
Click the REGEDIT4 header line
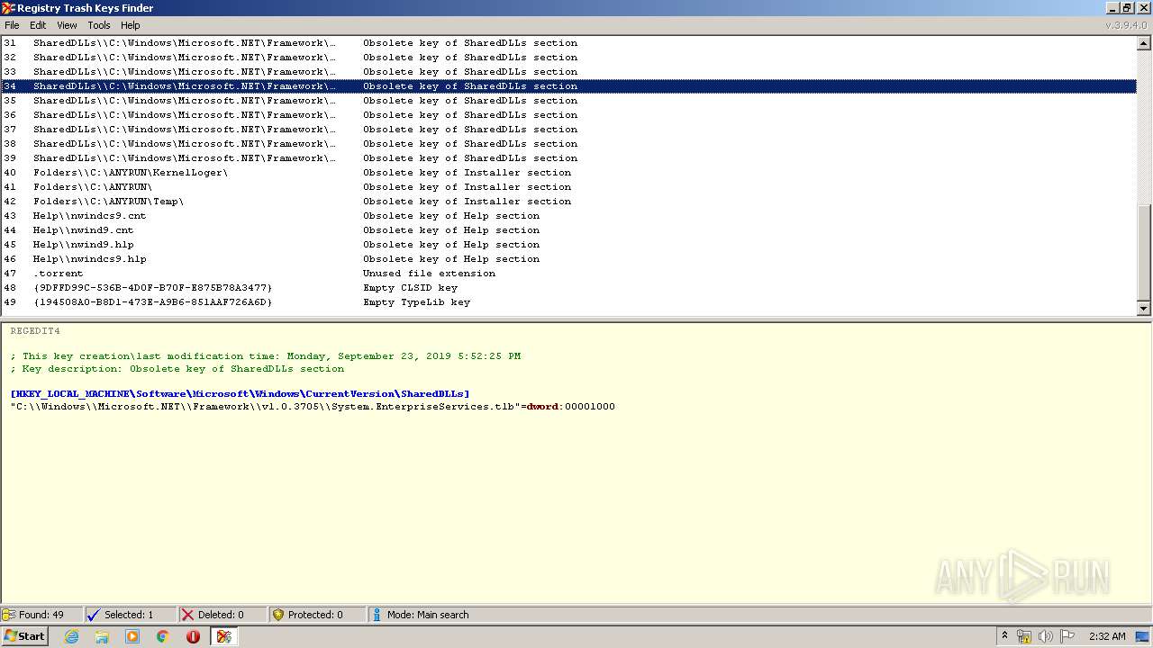[x=35, y=331]
